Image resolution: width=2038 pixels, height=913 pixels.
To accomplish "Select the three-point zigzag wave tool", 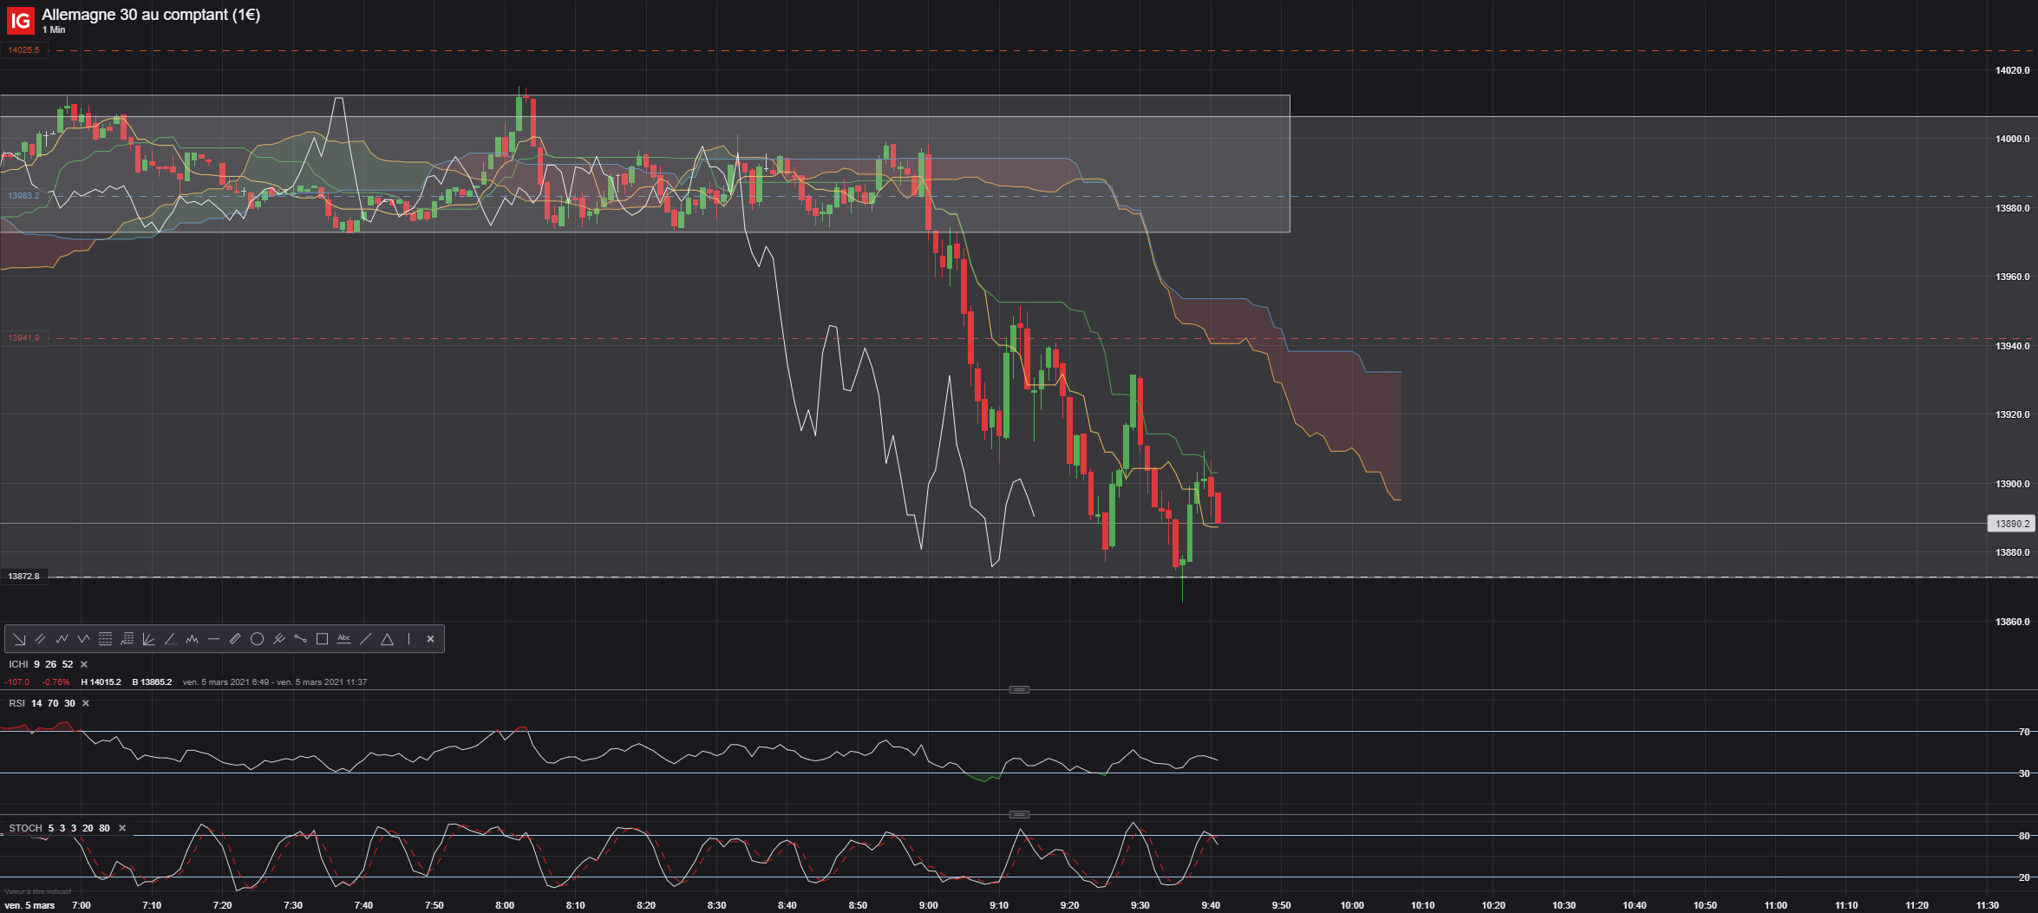I will pos(83,639).
